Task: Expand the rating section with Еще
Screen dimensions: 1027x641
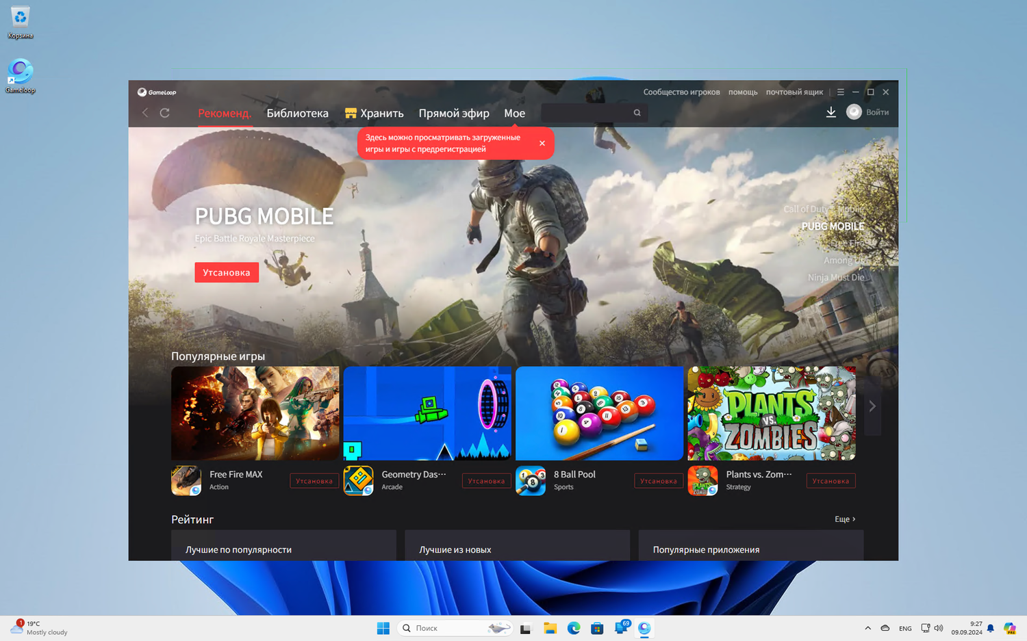Action: [845, 519]
